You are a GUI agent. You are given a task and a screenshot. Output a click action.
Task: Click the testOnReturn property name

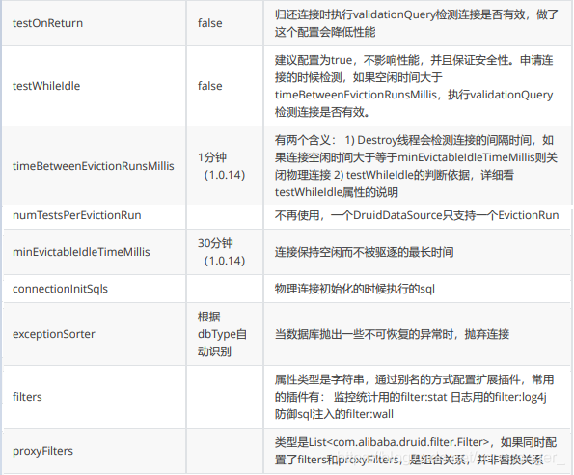47,23
